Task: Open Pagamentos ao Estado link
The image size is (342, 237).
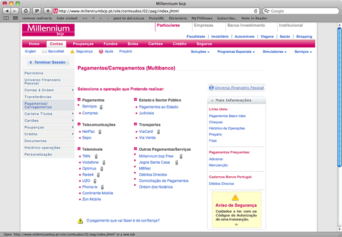Action: tap(159, 107)
